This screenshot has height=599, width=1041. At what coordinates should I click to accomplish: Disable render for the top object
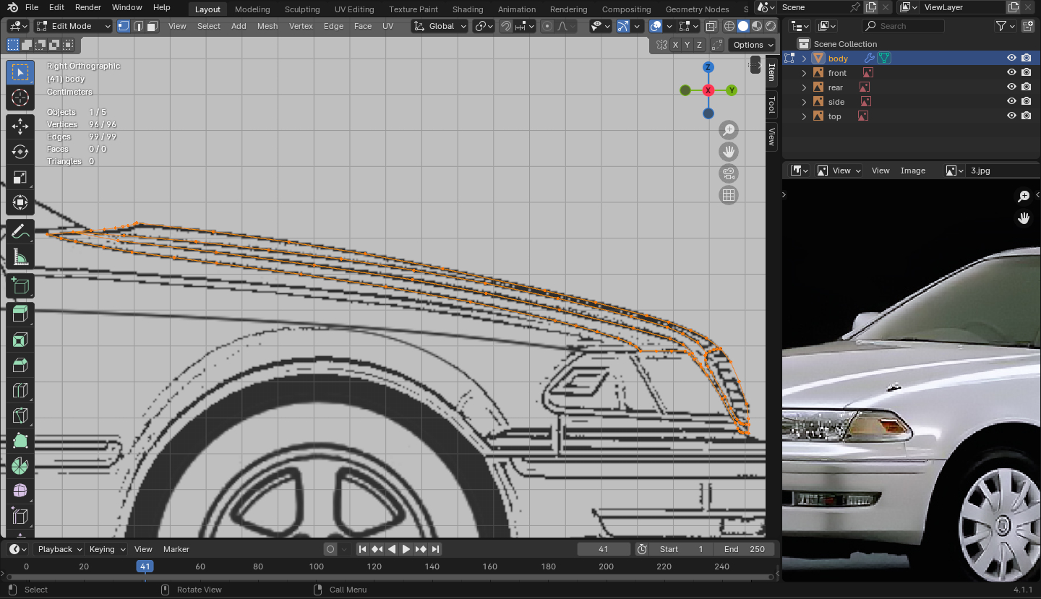pos(1026,116)
